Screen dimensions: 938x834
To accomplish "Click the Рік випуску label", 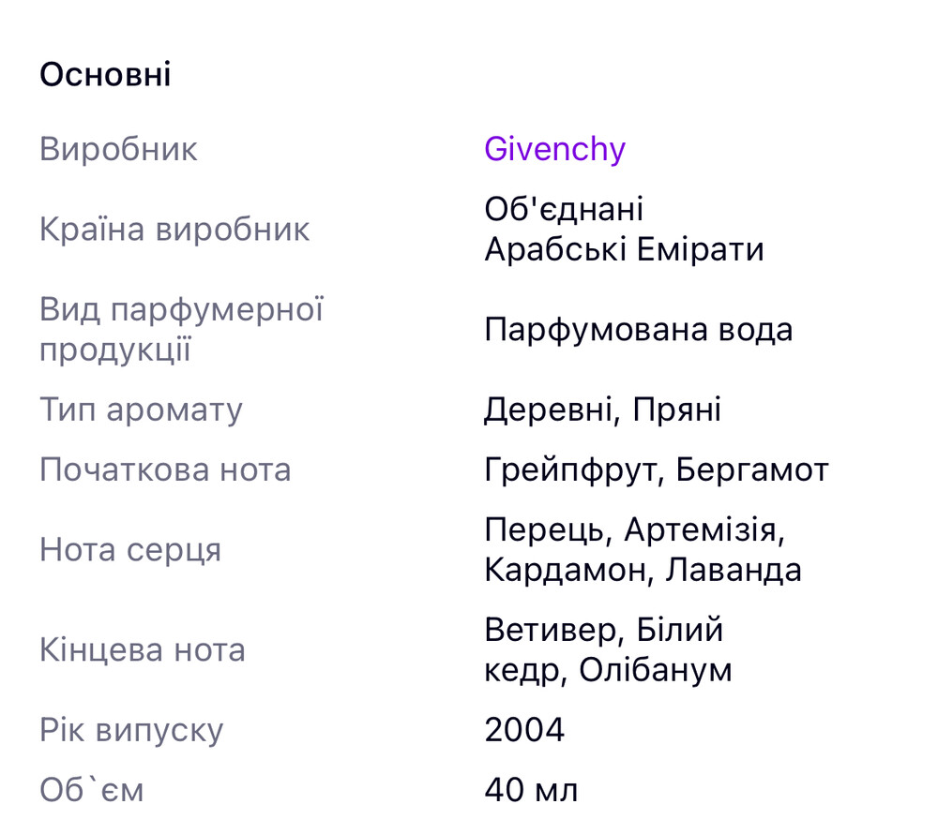I will point(131,730).
